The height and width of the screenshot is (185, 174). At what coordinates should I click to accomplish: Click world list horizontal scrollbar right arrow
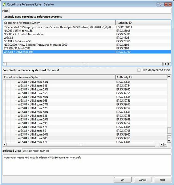(165, 145)
